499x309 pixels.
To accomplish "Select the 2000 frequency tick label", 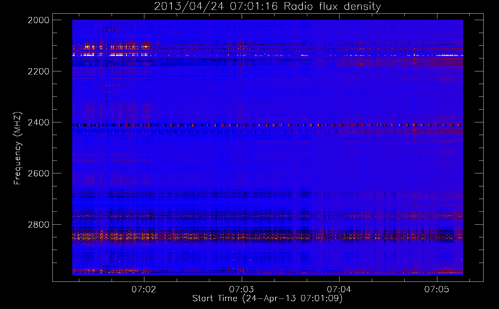I will [x=39, y=20].
